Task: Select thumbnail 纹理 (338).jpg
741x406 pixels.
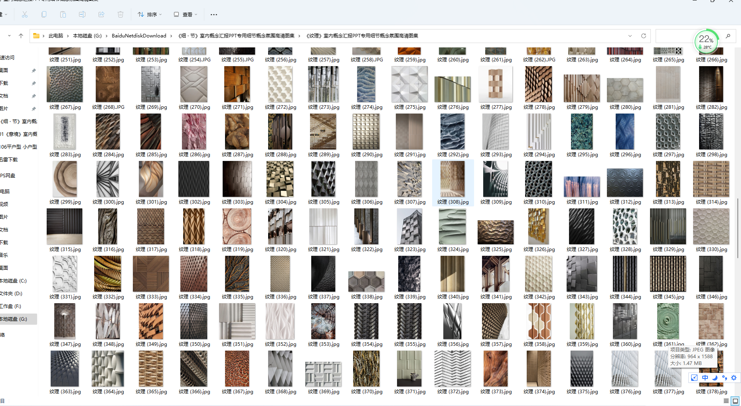Action: click(366, 282)
